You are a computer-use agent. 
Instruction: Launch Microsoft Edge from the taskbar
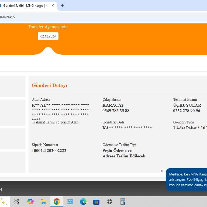83,202
